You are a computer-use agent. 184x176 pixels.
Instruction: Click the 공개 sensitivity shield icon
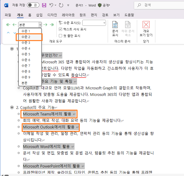pyautogui.click(x=100, y=5)
